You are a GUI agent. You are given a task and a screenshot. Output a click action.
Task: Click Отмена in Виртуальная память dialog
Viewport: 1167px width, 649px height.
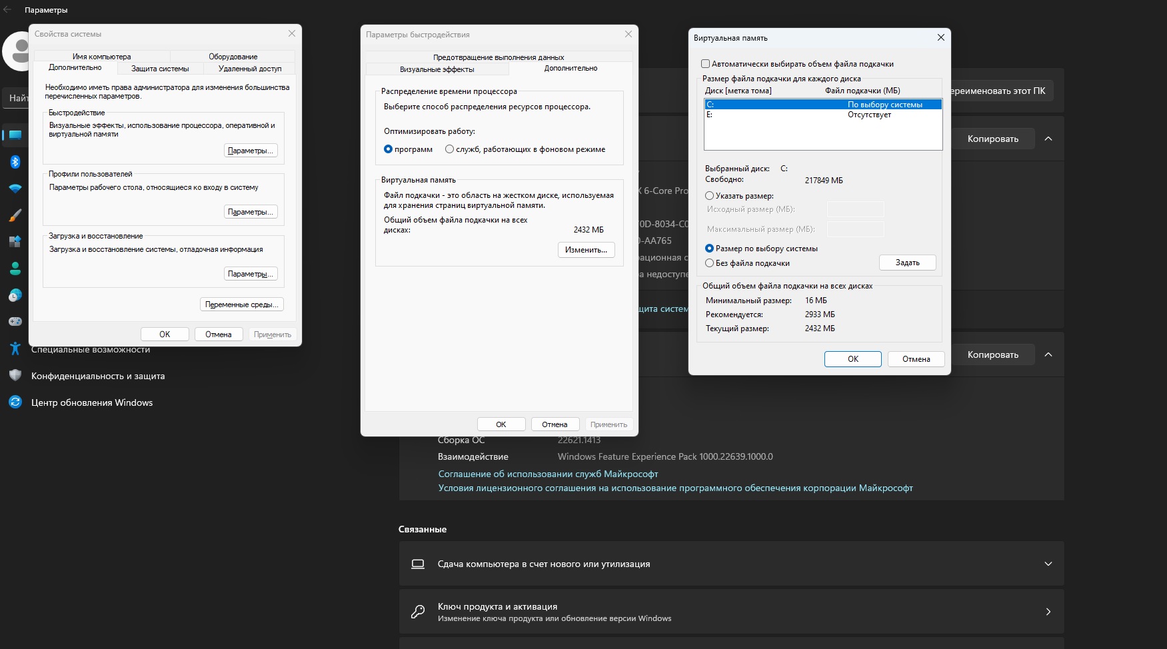click(x=916, y=359)
